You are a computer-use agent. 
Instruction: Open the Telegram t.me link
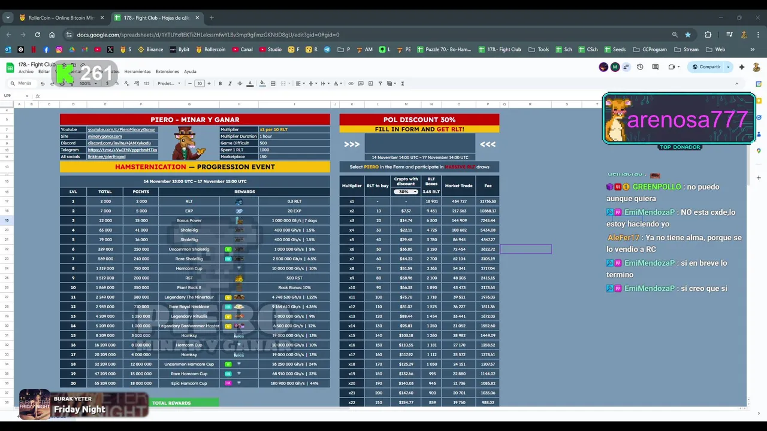click(122, 150)
